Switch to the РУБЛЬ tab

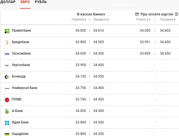tap(41, 2)
